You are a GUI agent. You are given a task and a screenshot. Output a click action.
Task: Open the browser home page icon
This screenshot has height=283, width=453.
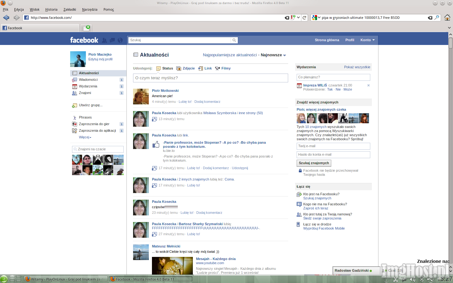coord(447,18)
